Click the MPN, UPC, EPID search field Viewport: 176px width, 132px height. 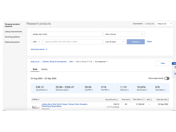(73, 42)
